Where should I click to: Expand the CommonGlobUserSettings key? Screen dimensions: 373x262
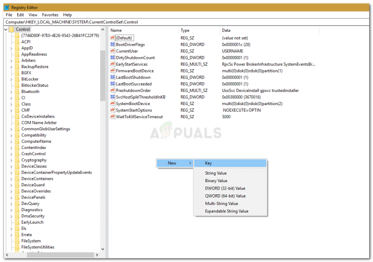[11, 129]
